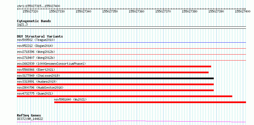Image resolution: width=254 pixels, height=125 pixels.
Task: Click the black cytogenetic band line 1q21.3
Action: click(x=132, y=28)
